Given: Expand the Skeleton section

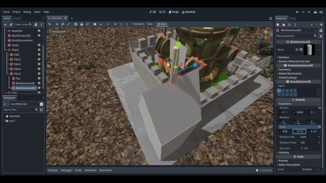Looking at the screenshot, I should (284, 57).
